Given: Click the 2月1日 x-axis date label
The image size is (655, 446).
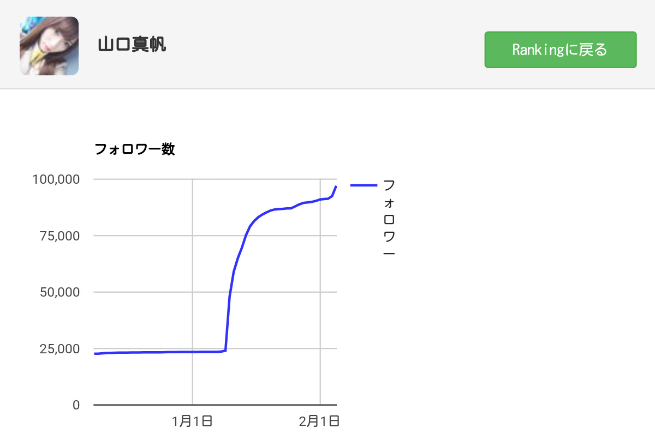Looking at the screenshot, I should coord(320,421).
